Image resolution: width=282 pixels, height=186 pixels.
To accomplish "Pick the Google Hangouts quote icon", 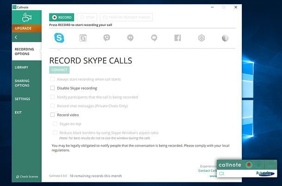I will pyautogui.click(x=130, y=38).
